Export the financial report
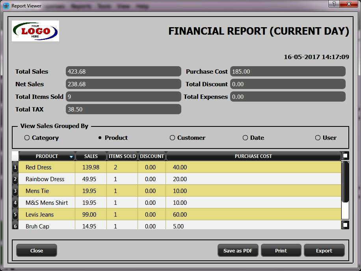This screenshot has height=271, width=361. tap(324, 250)
